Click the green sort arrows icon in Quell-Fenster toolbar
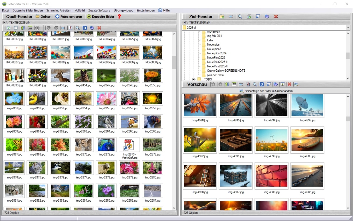This screenshot has width=353, height=221. pyautogui.click(x=23, y=28)
